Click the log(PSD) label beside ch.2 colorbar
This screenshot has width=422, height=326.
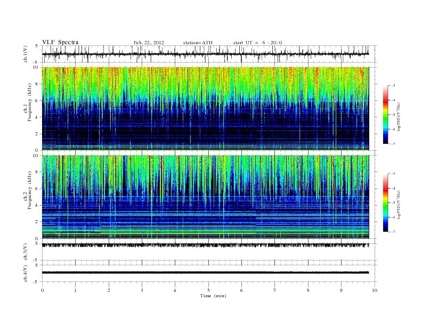point(399,205)
